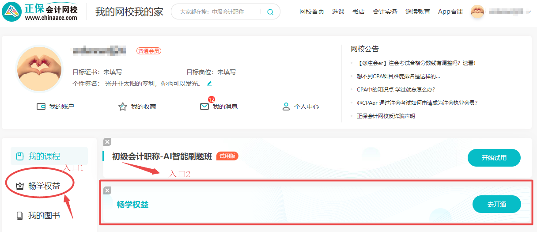537x232 pixels.
Task: Open the 我的消息 link
Action: point(225,106)
